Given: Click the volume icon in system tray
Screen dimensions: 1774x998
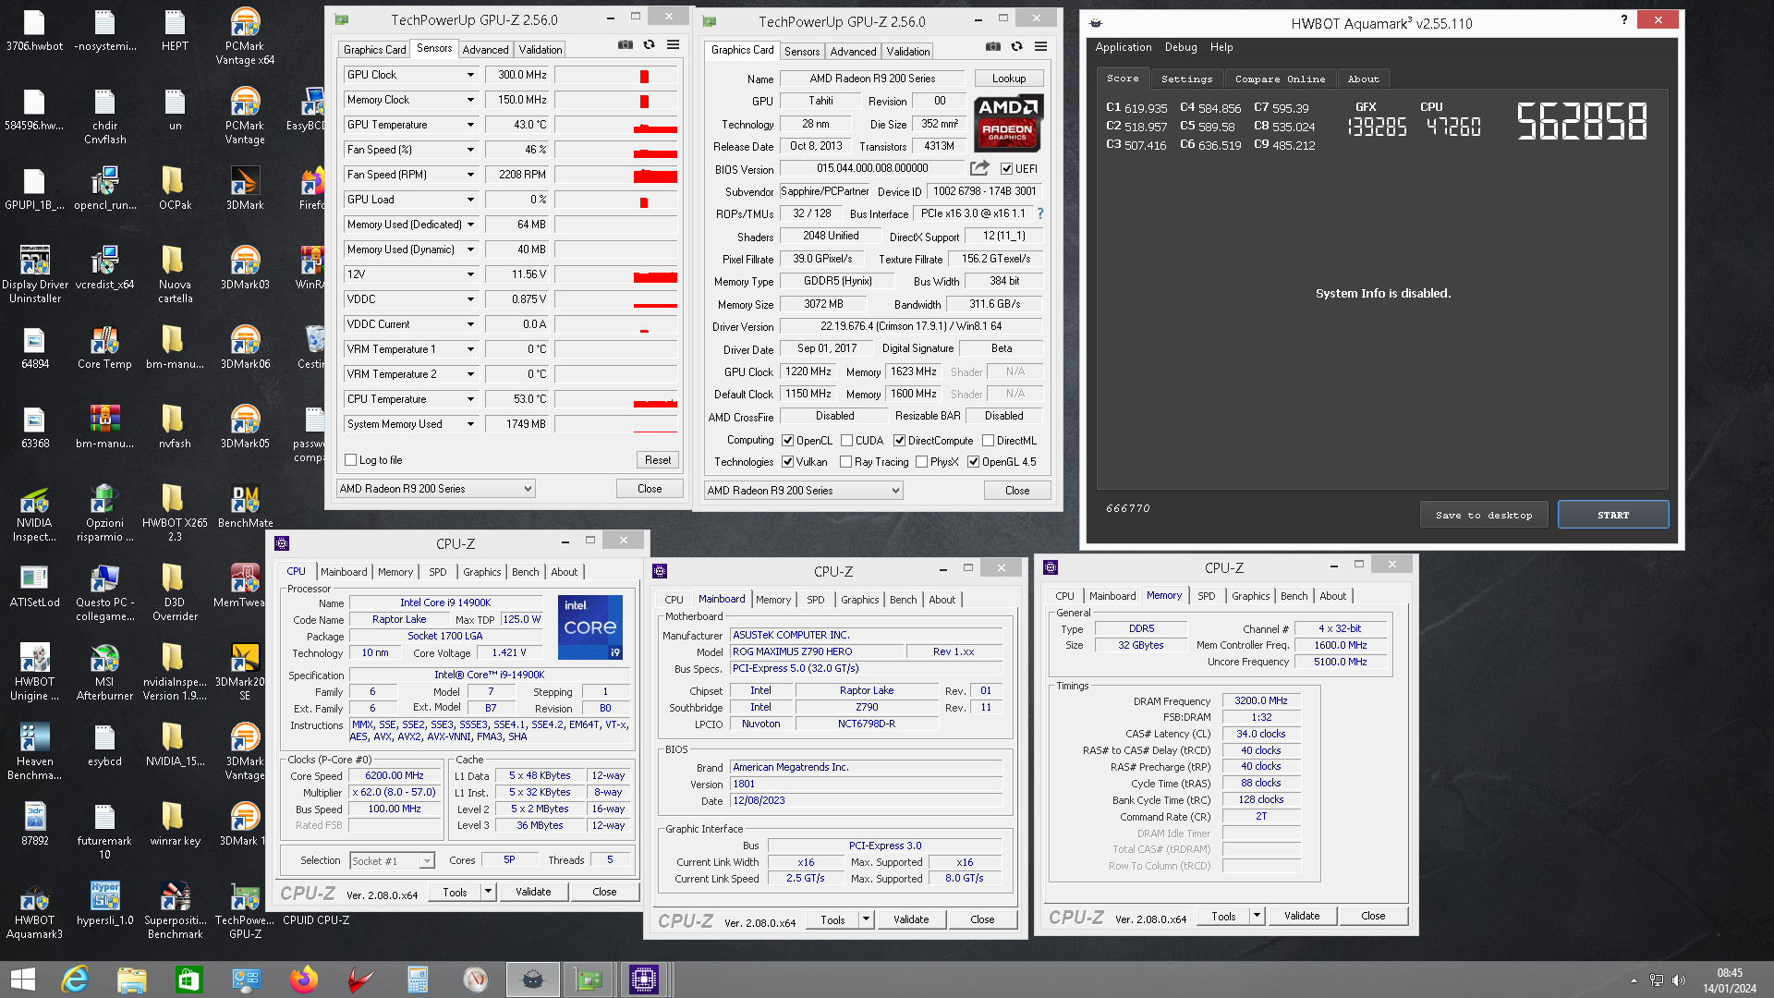Looking at the screenshot, I should pos(1679,980).
